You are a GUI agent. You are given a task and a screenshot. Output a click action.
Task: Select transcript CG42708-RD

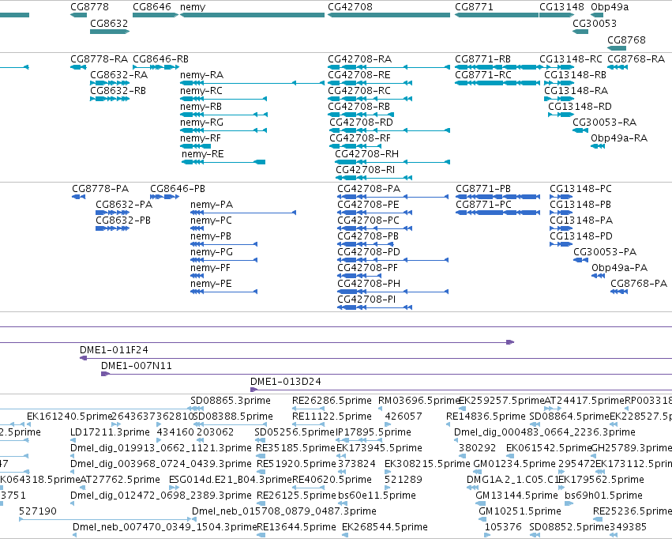(x=361, y=122)
